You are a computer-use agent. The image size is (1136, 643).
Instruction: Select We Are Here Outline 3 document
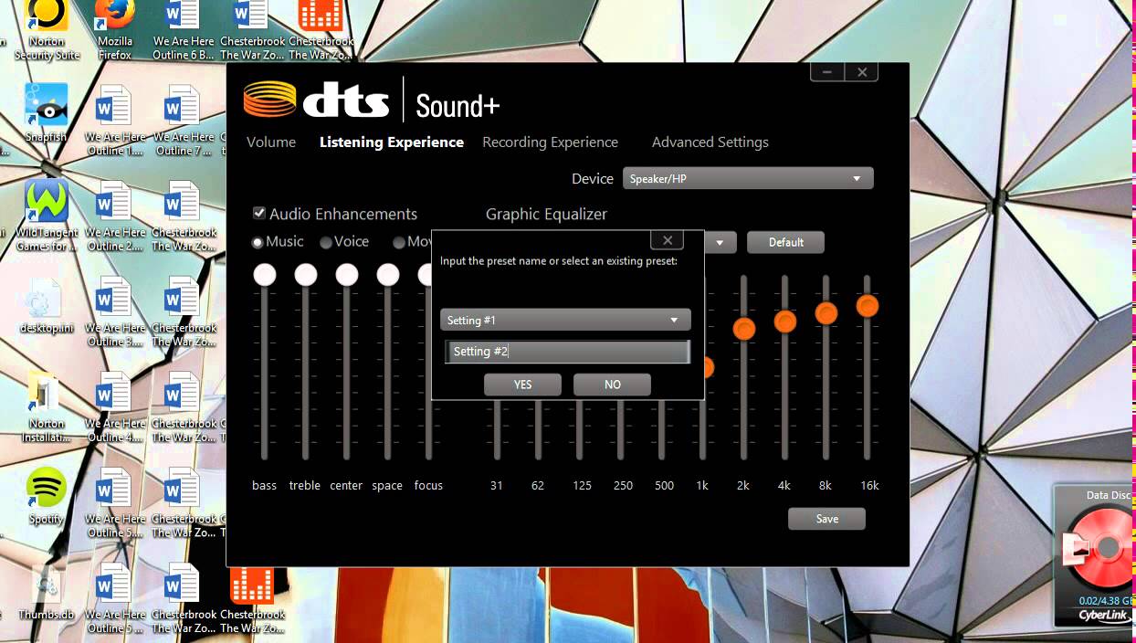click(x=115, y=311)
